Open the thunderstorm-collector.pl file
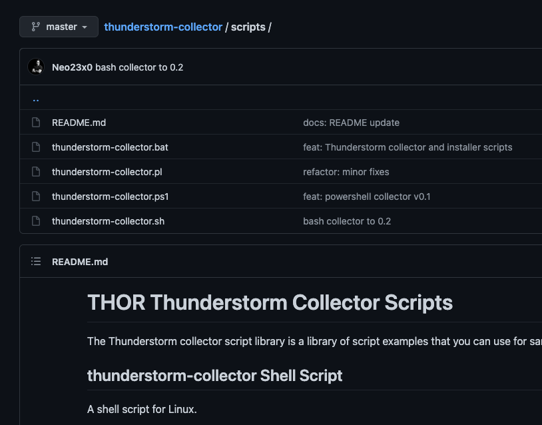The image size is (542, 425). (107, 172)
